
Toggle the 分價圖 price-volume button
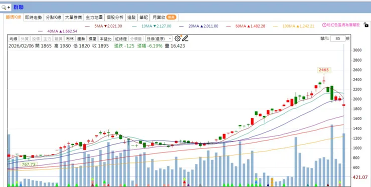pos(136,38)
